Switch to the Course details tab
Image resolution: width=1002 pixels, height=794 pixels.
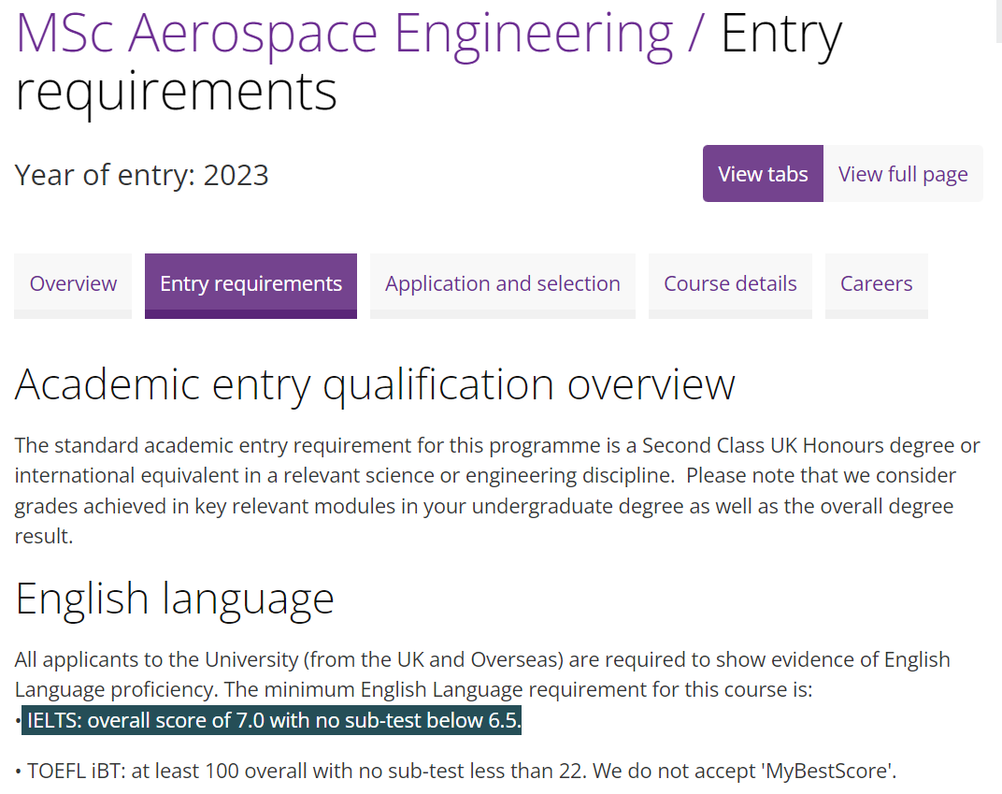pos(730,284)
